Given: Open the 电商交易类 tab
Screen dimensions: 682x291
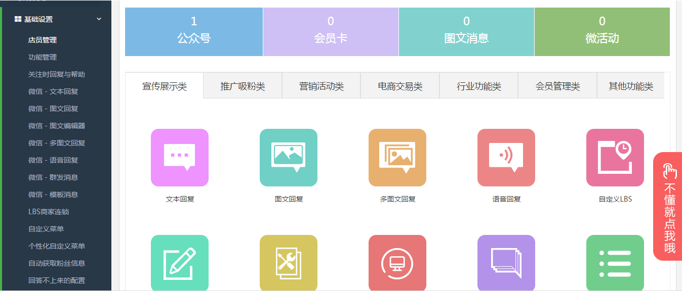Looking at the screenshot, I should (400, 86).
